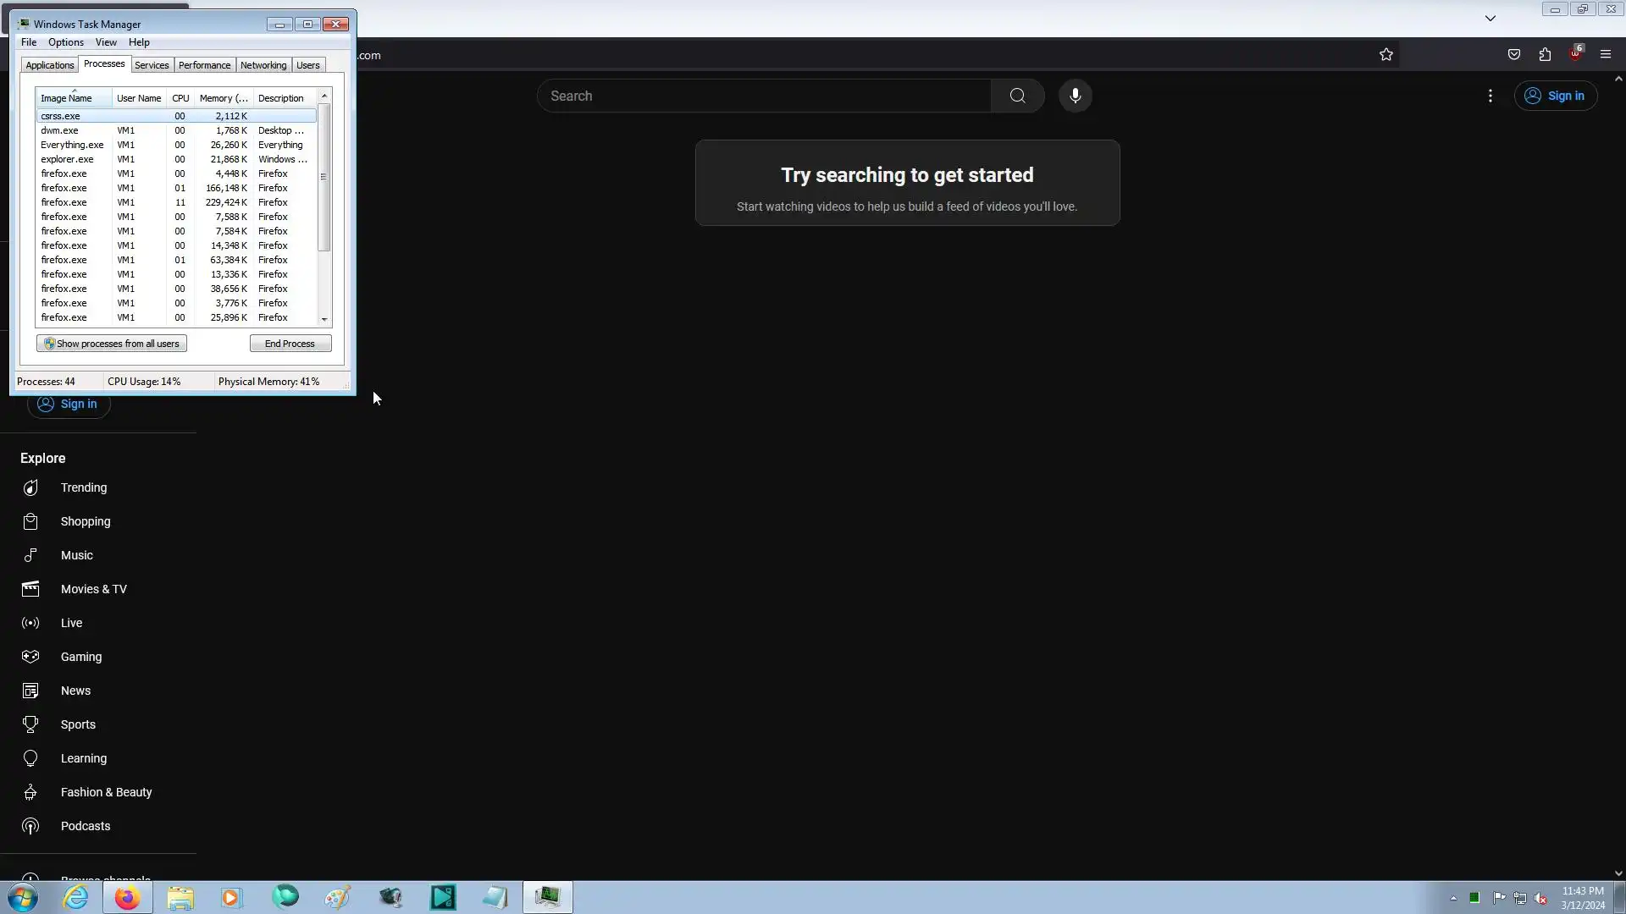Show hidden system tray icons arrow
The image size is (1626, 914).
click(1453, 898)
